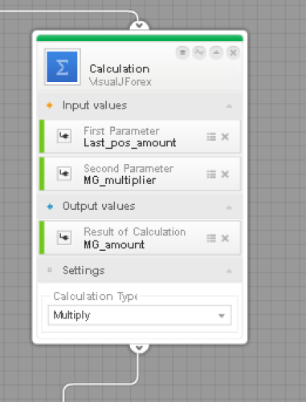The width and height of the screenshot is (306, 402).
Task: Collapse the Settings section
Action: tap(229, 271)
